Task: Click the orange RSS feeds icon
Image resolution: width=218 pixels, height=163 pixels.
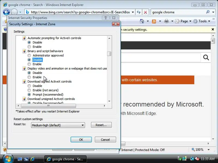Action: click(154, 21)
